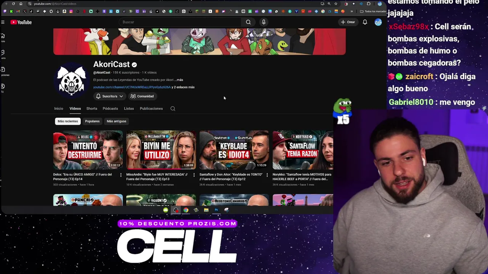Viewport: 488px width, 274px height.
Task: Open the Listas channel tab
Action: (x=129, y=108)
